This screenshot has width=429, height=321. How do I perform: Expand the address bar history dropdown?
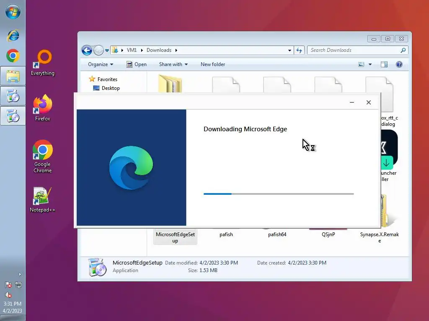pyautogui.click(x=289, y=51)
